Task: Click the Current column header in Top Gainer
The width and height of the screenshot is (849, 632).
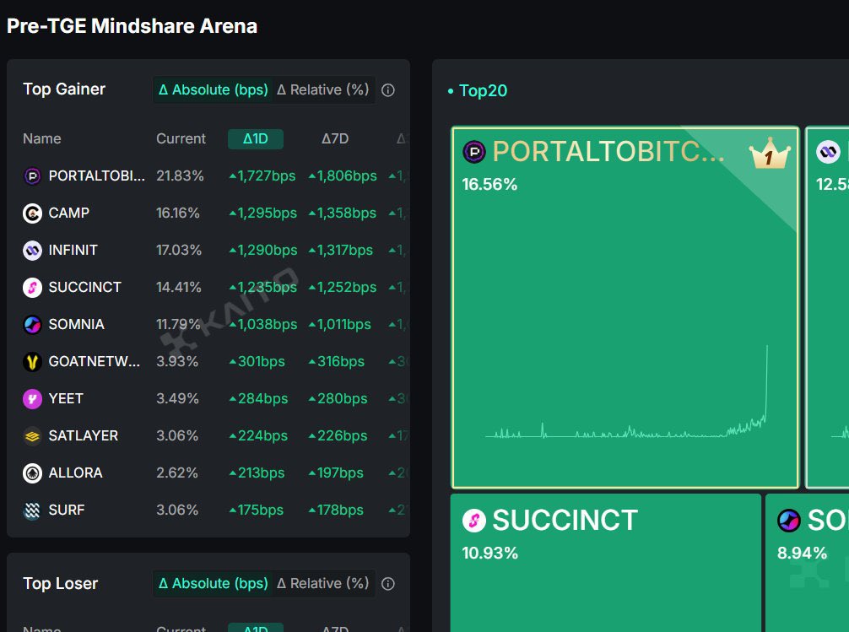Action: click(181, 139)
